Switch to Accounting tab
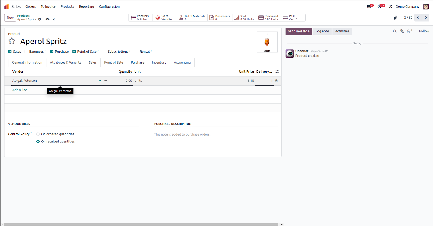 point(182,62)
